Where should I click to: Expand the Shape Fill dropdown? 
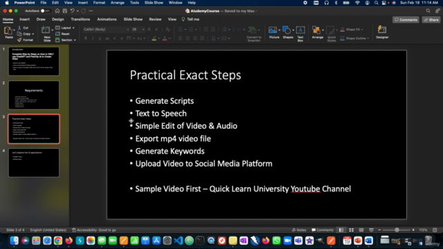tap(362, 29)
